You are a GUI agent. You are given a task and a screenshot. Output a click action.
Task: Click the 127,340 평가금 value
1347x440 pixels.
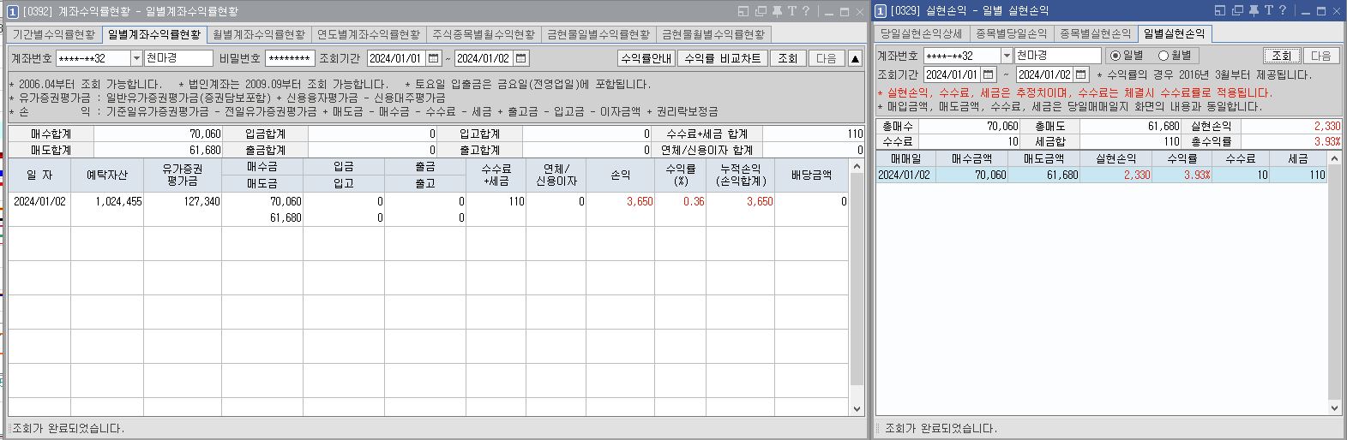click(201, 202)
